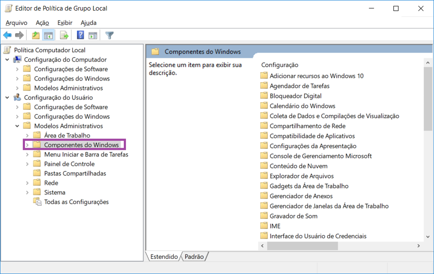Open Configurações da Apresentação folder

point(313,146)
